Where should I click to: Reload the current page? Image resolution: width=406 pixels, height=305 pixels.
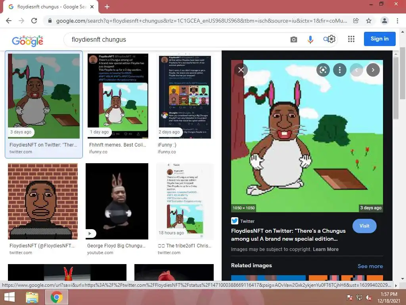click(x=34, y=21)
